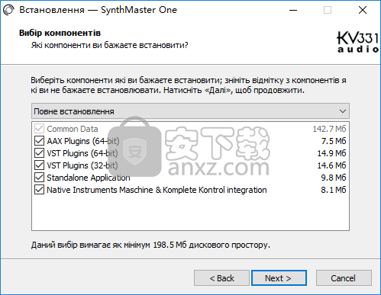Cancel the SynthMaster One installation
Viewport: 381px width, 295px height.
tap(344, 278)
